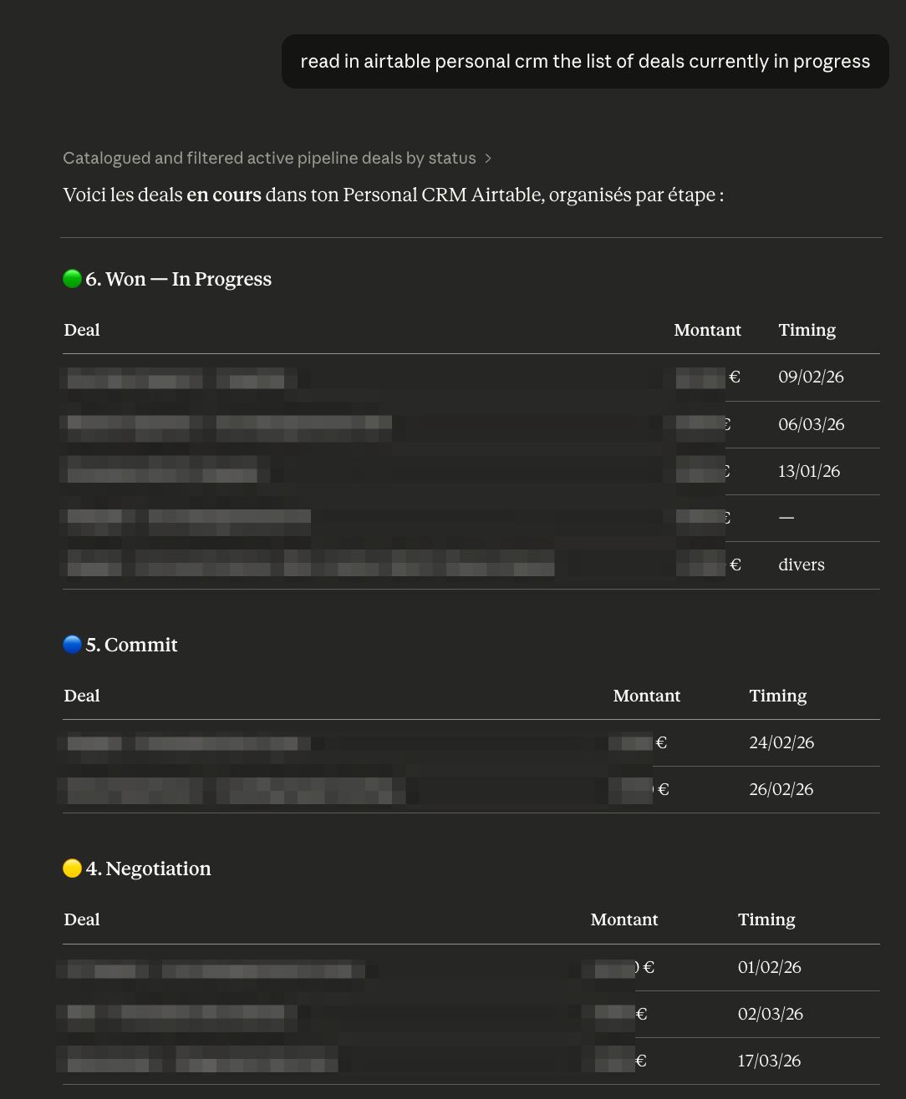The image size is (906, 1099).
Task: Click the 01/02/26 date in Negotiation table
Action: coord(769,967)
